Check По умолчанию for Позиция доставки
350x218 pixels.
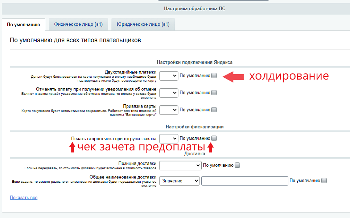[237, 165]
